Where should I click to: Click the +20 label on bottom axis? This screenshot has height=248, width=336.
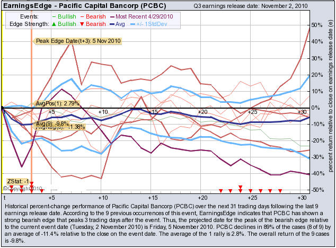(202, 196)
